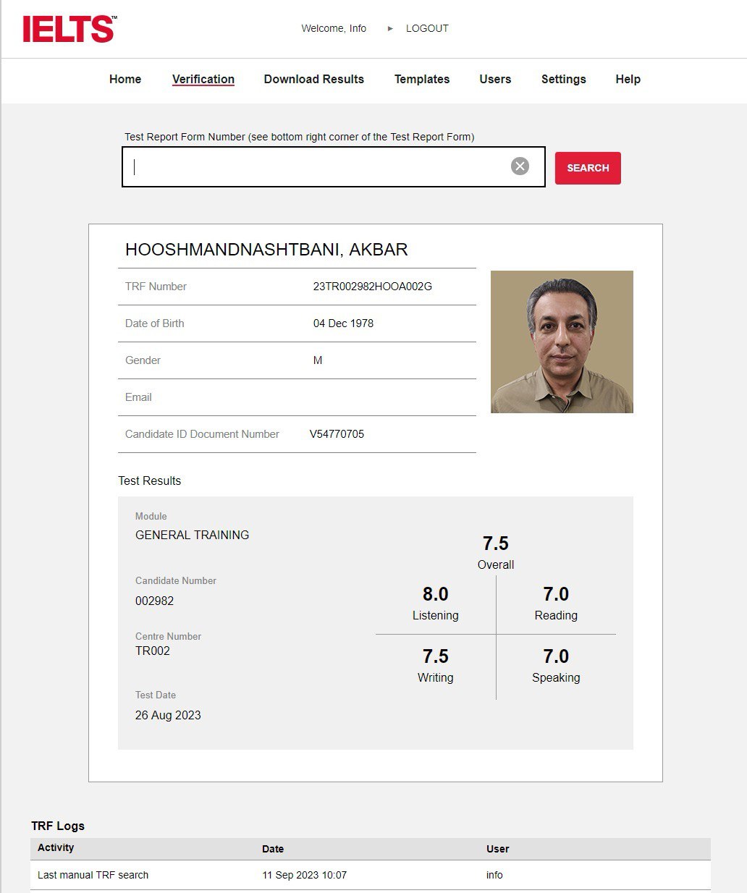Select candidate number 002982
This screenshot has width=747, height=893.
tap(155, 601)
